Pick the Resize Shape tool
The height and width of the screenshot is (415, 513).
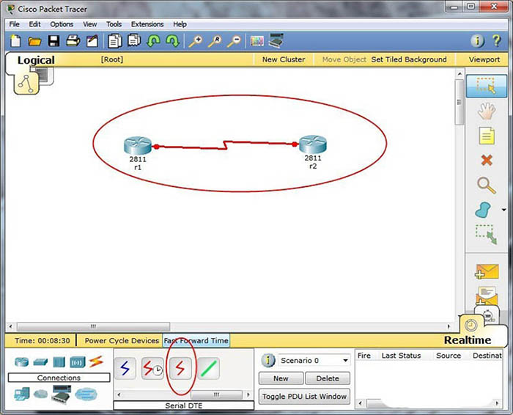(486, 234)
